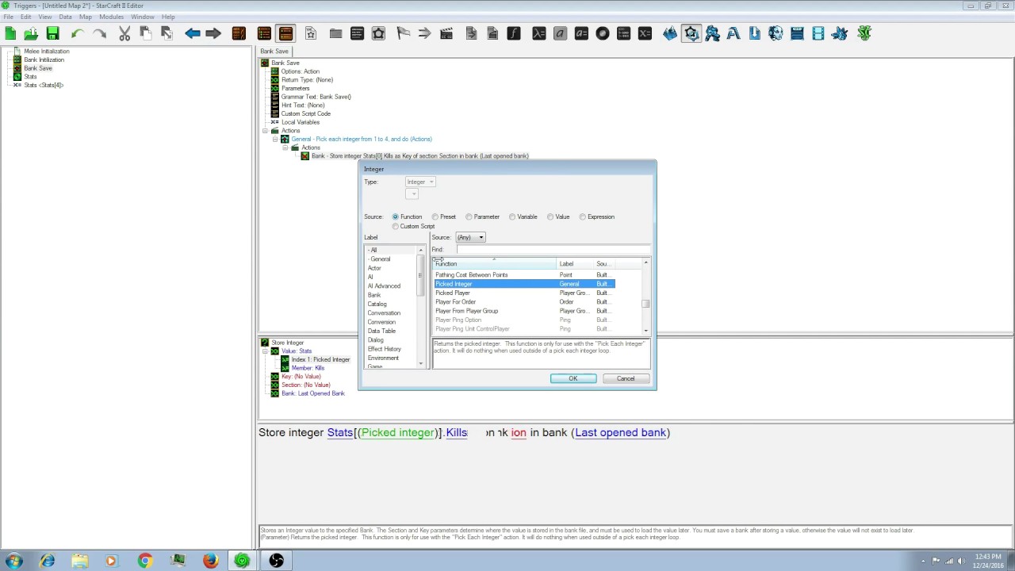
Task: Open the Type Integer dropdown
Action: coord(420,182)
